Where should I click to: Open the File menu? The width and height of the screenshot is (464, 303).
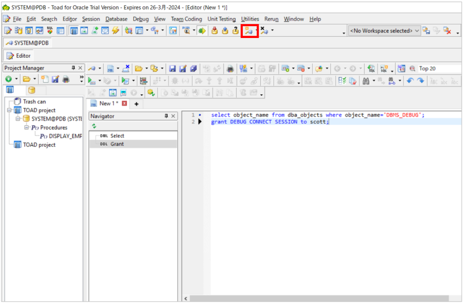pyautogui.click(x=17, y=19)
